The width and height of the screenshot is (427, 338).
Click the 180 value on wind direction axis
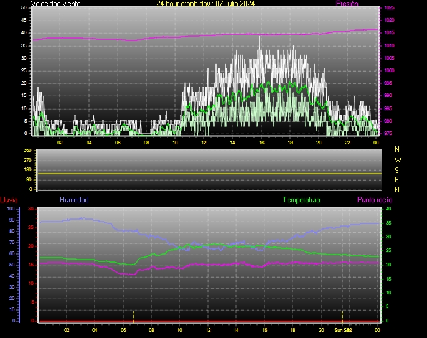[27, 170]
